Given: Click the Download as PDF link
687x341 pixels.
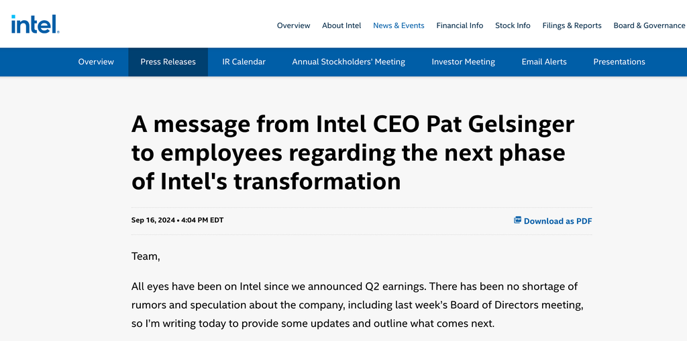Looking at the screenshot, I should (x=558, y=221).
